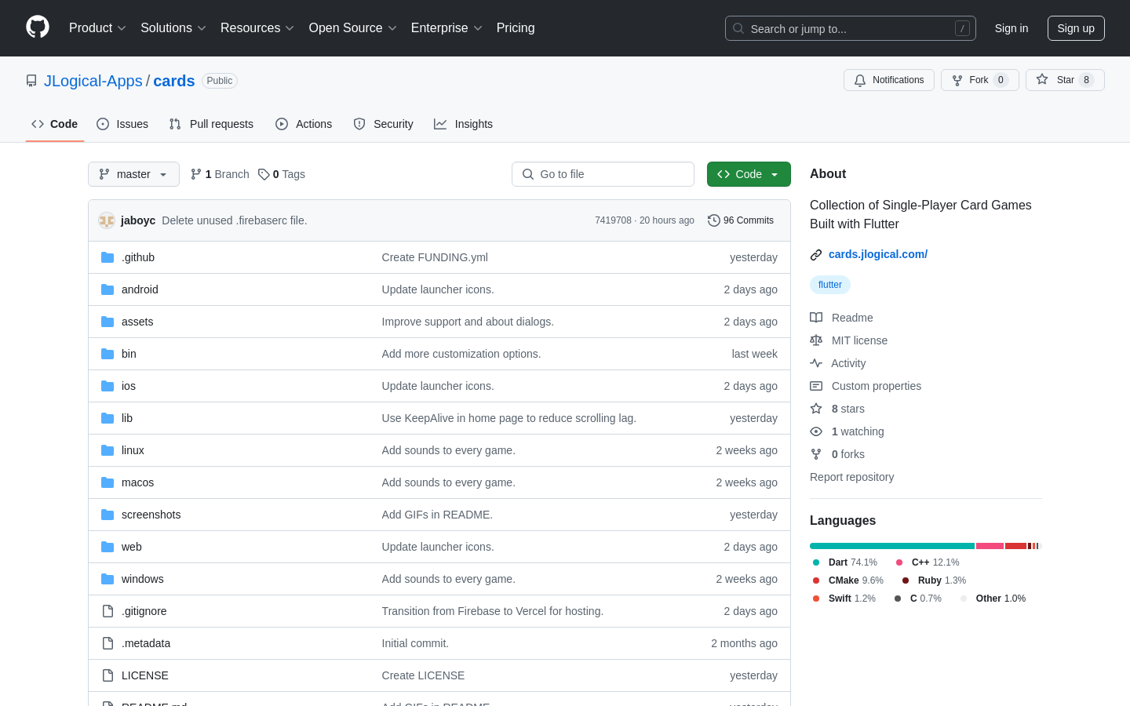Click the repository icon beside JLogical-Apps
The height and width of the screenshot is (706, 1130).
pyautogui.click(x=31, y=81)
